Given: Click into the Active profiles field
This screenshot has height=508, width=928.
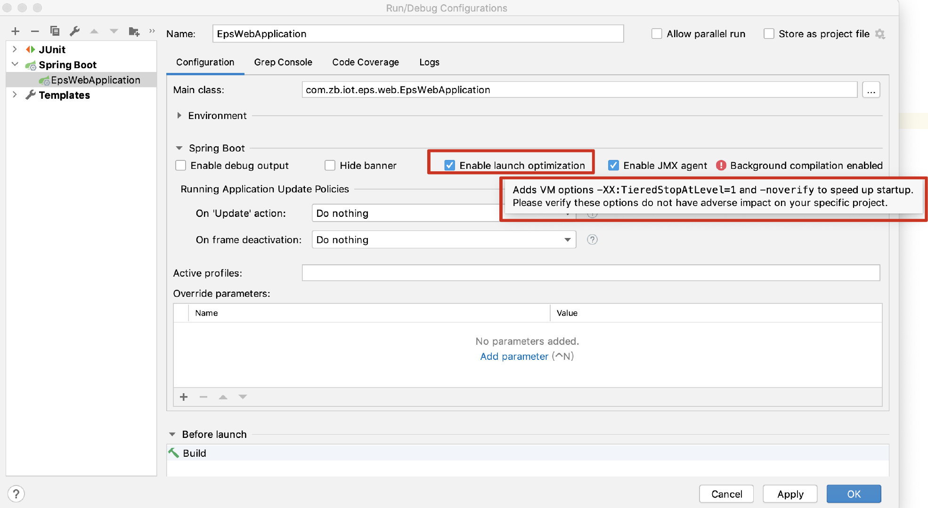Looking at the screenshot, I should pyautogui.click(x=591, y=273).
